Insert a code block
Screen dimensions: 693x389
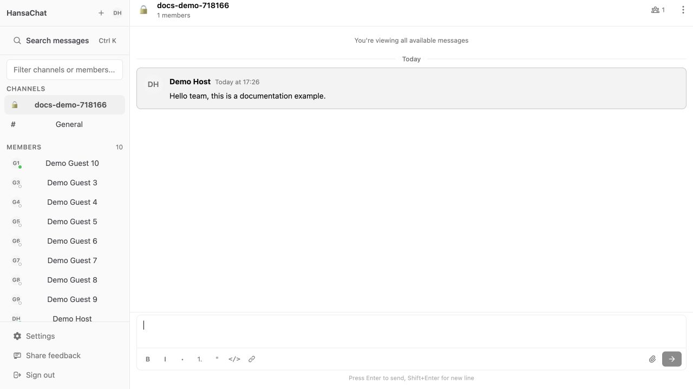click(x=234, y=359)
